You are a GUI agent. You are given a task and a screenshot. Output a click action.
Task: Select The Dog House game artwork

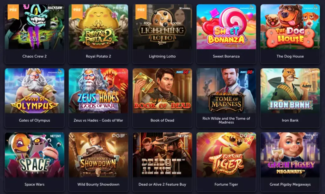tap(290, 27)
